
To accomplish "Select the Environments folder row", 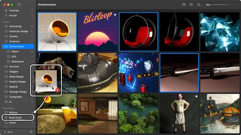I will pos(18,47).
